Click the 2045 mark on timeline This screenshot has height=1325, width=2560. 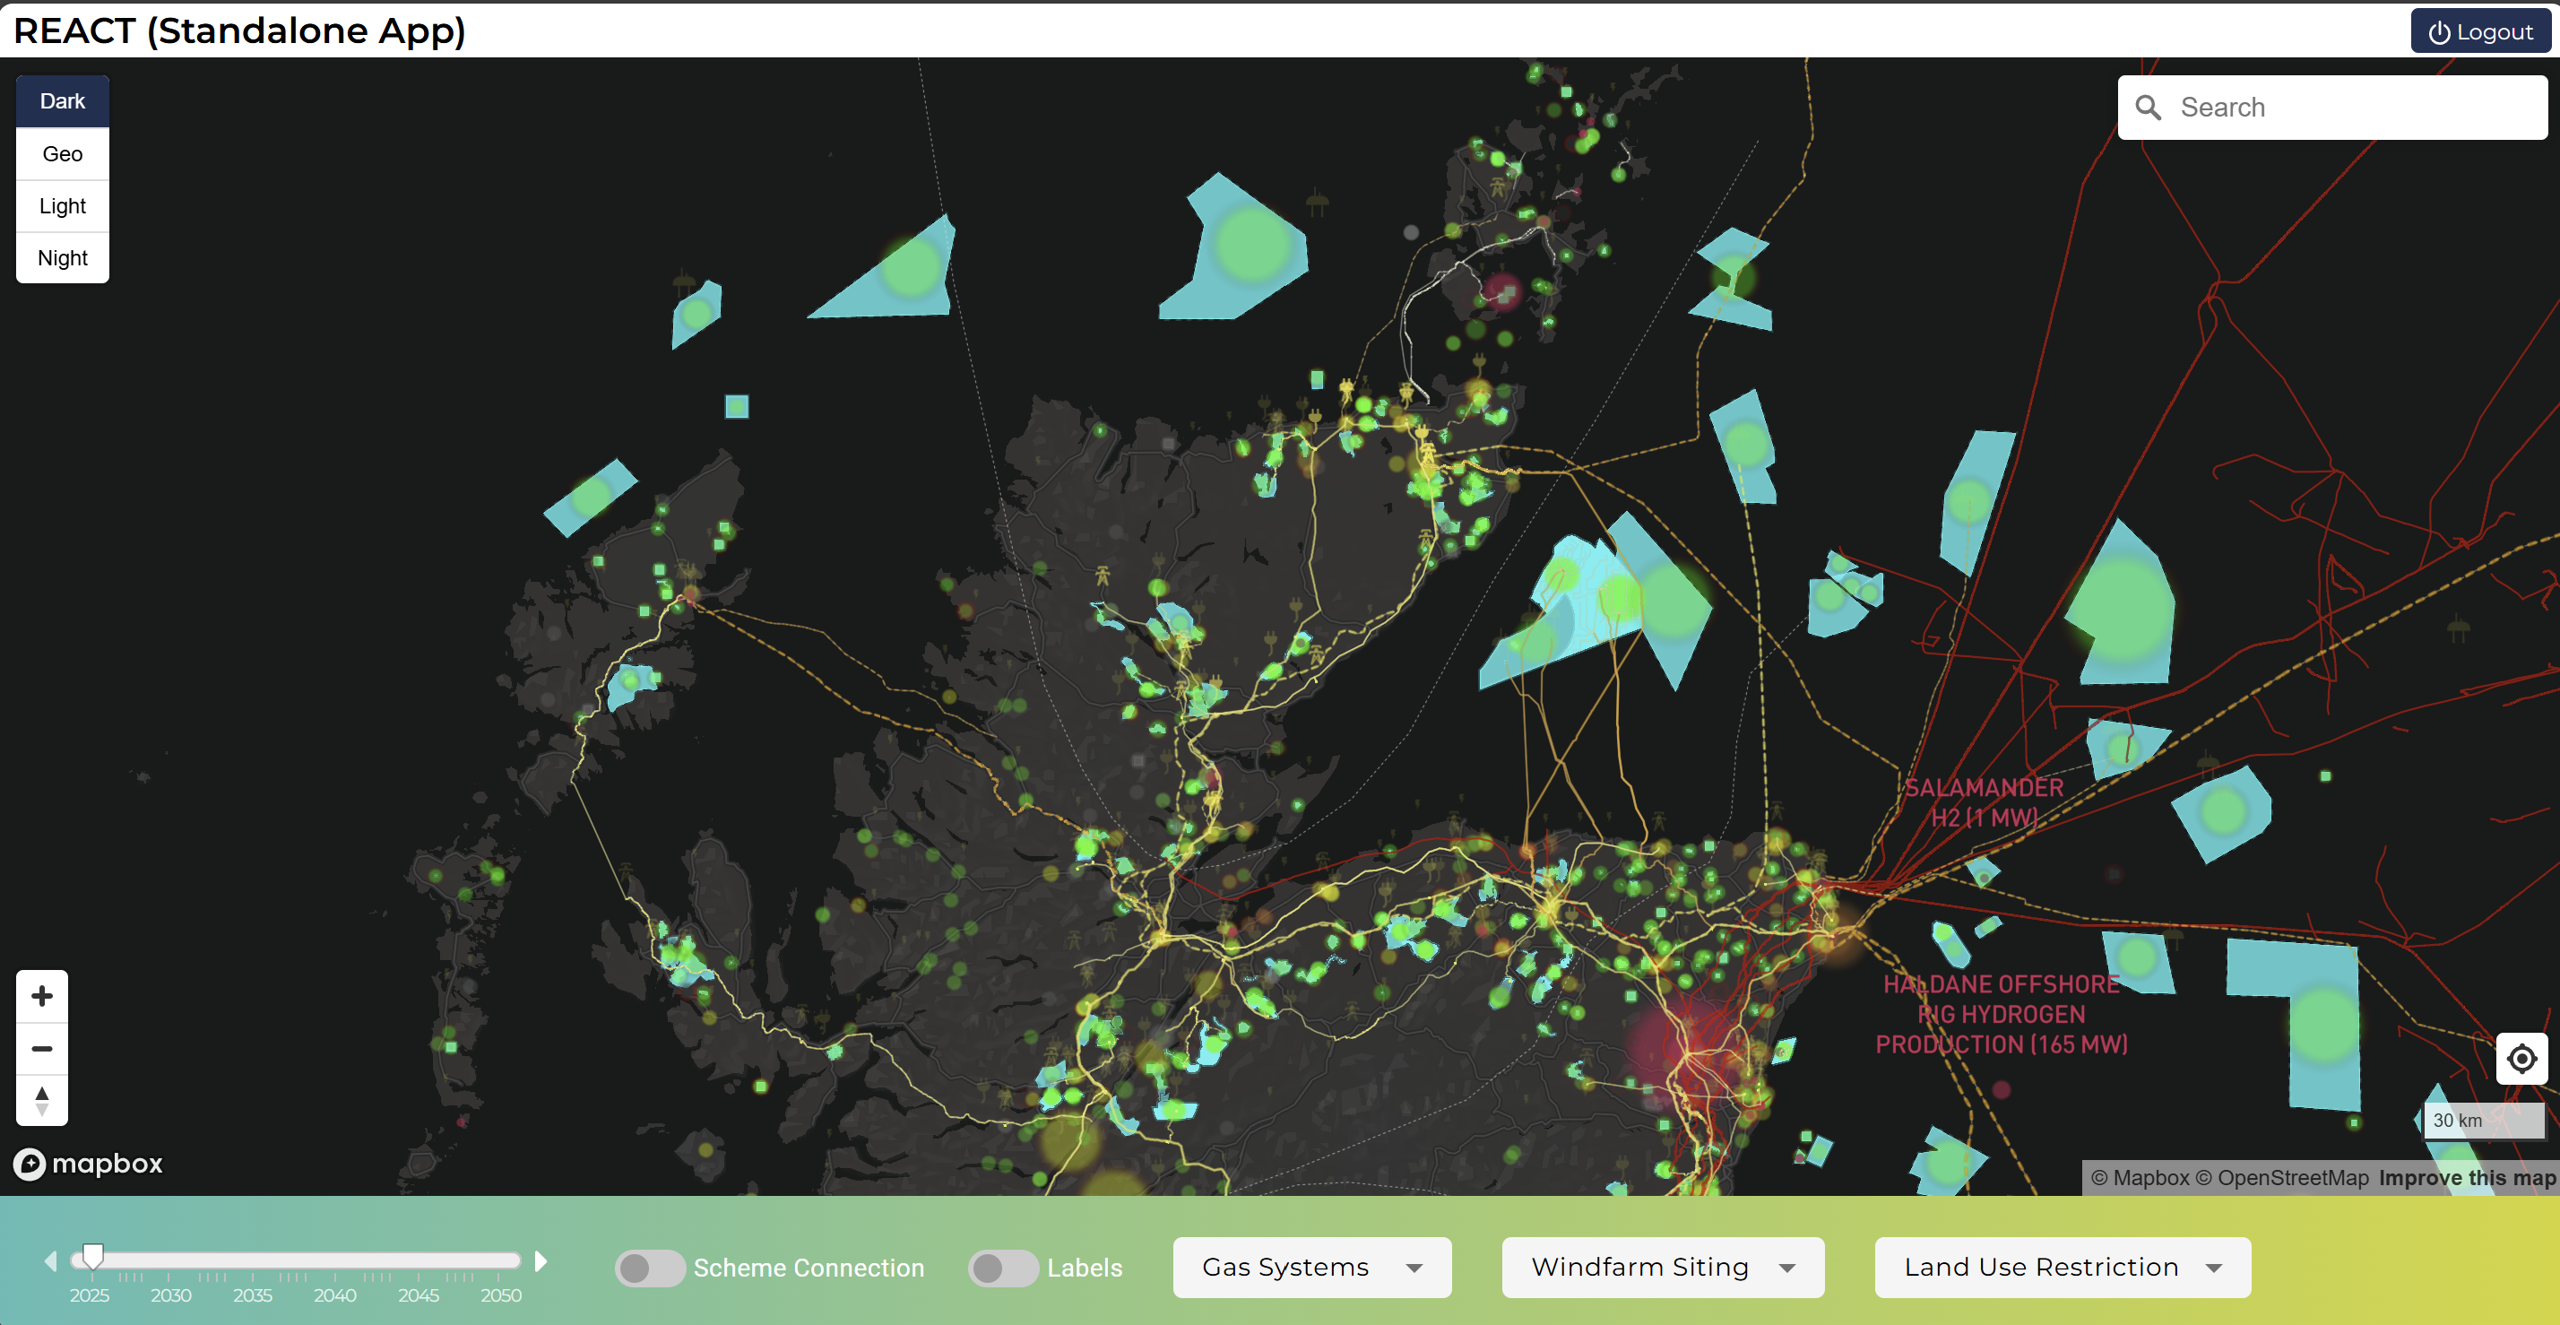(419, 1295)
